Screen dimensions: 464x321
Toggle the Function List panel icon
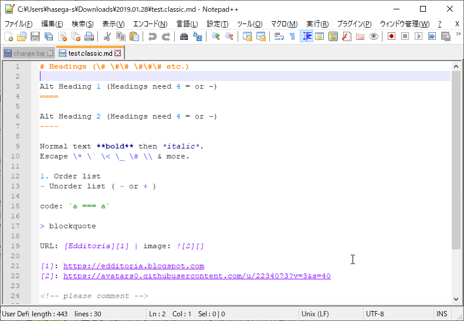click(x=347, y=36)
